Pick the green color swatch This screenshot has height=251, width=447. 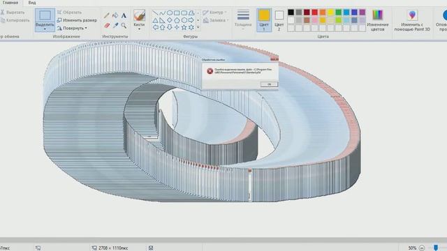pos(338,13)
